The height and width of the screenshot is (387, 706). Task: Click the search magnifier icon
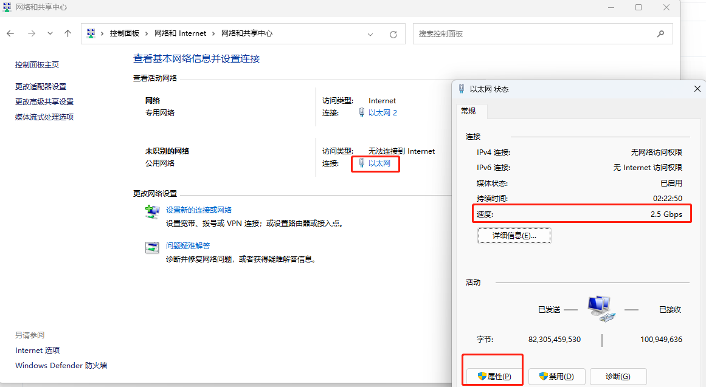660,34
